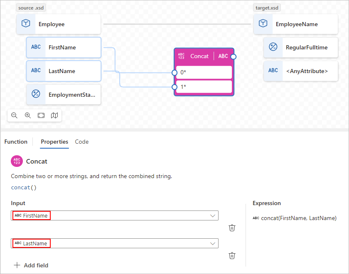The image size is (349, 274).
Task: Switch to the Code tab
Action: point(82,142)
